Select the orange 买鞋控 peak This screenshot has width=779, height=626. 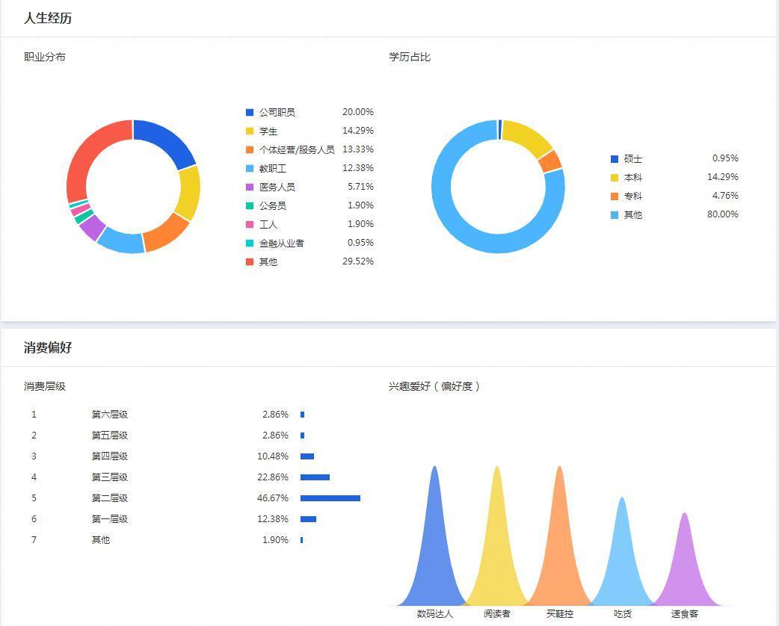pyautogui.click(x=560, y=538)
